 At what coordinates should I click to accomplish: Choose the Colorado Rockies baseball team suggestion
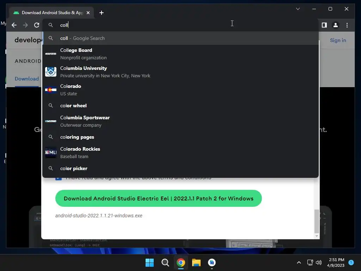click(x=181, y=152)
